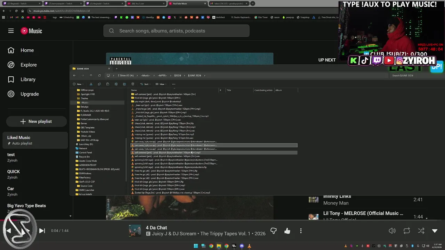Click the 4 Da Chat album thumbnail
Viewport: 445px width, 250px height.
pyautogui.click(x=135, y=231)
